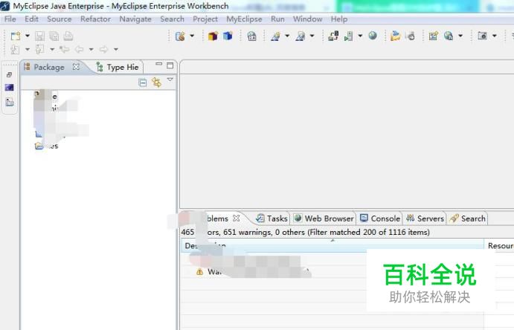The width and height of the screenshot is (514, 330).
Task: Open the back arrow history dropdown
Action: click(91, 50)
